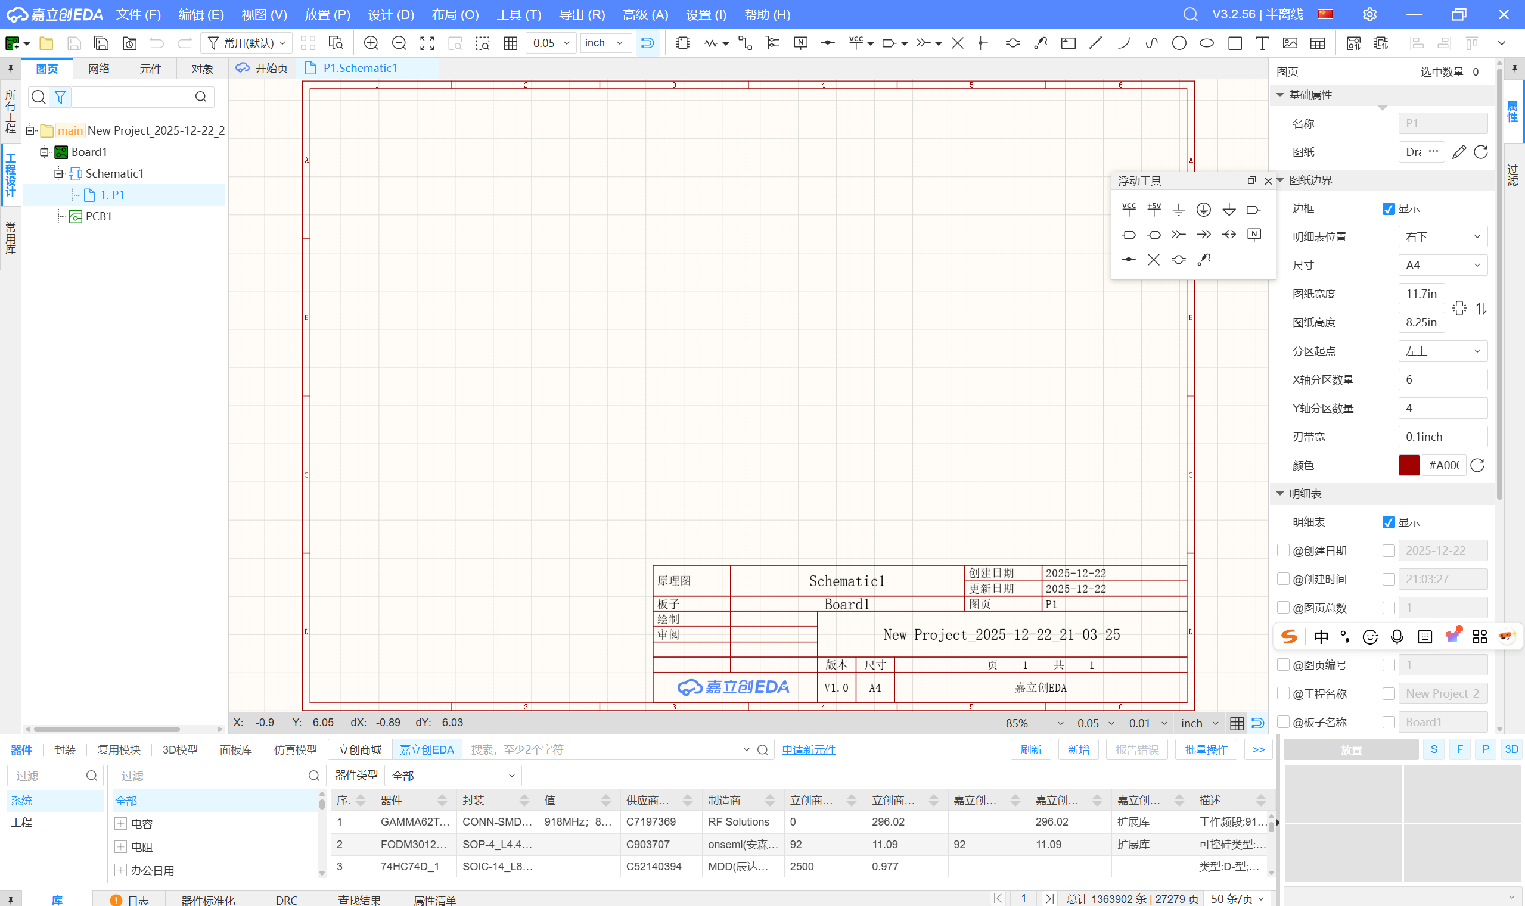Open the settings gear in title bar
Viewport: 1525px width, 906px height.
1369,14
